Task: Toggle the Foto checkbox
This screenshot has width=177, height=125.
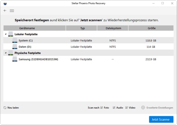Action: pyautogui.click(x=101, y=108)
